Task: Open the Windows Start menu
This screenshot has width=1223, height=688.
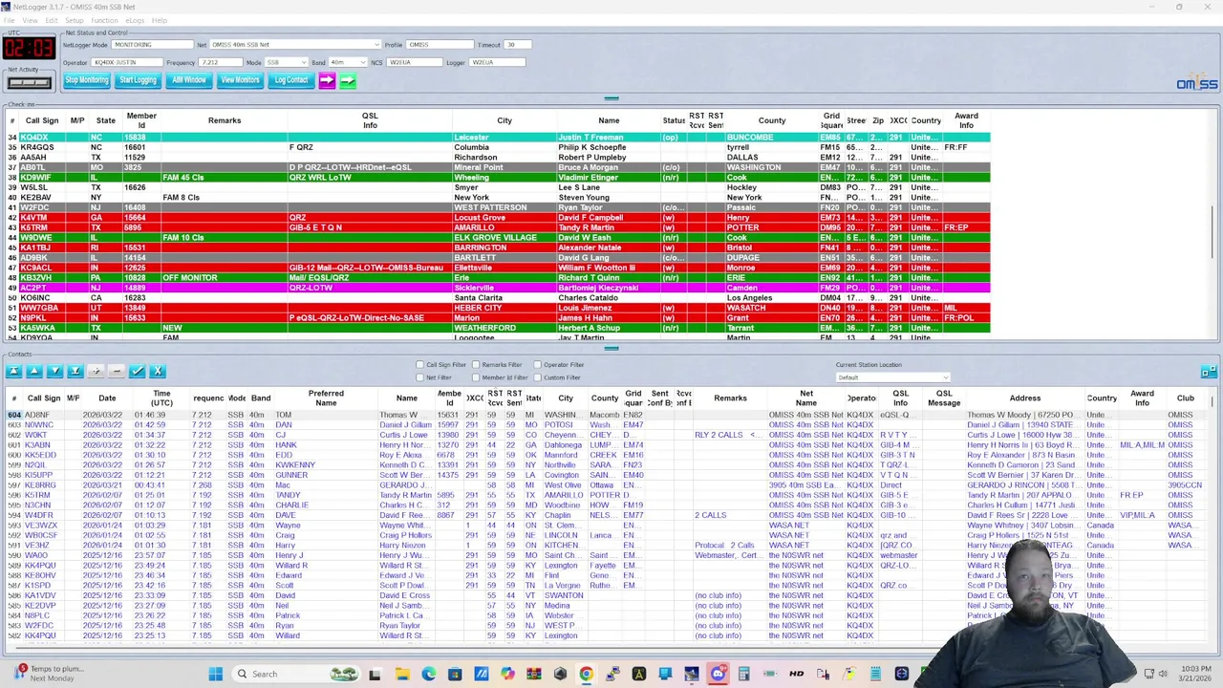Action: tap(216, 674)
